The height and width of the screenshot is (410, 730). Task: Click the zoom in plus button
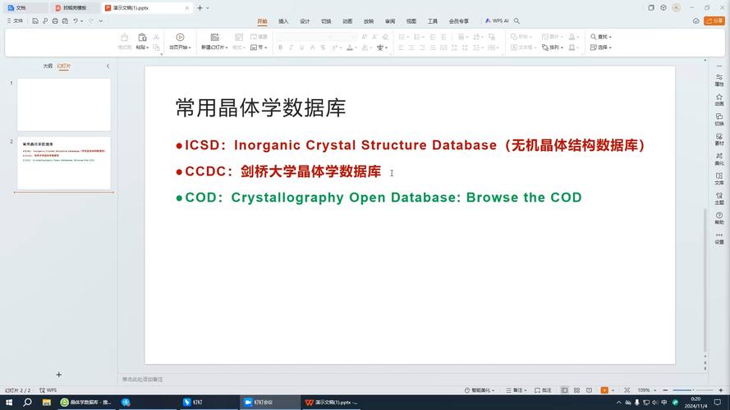coord(721,390)
